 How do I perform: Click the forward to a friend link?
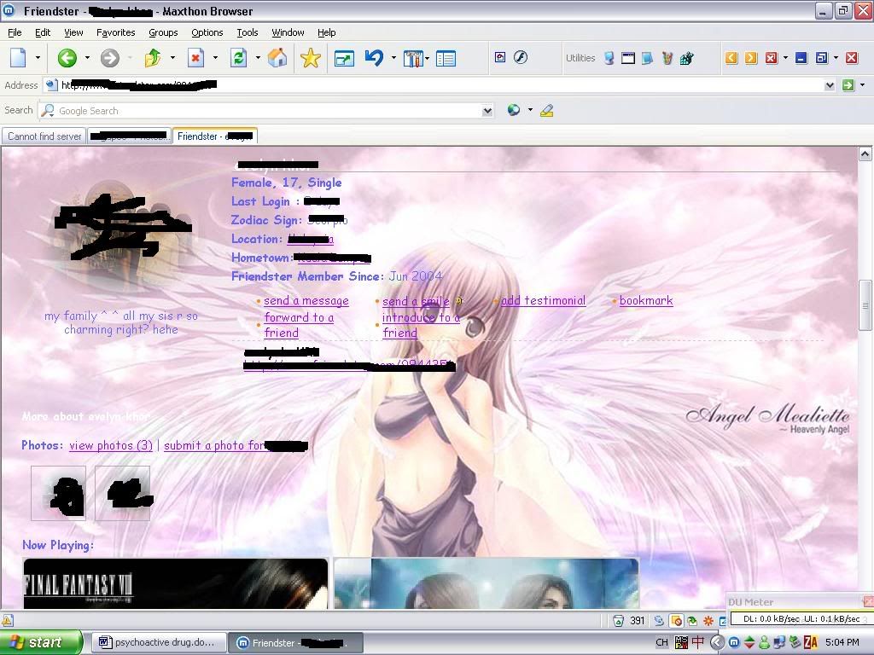pyautogui.click(x=299, y=325)
